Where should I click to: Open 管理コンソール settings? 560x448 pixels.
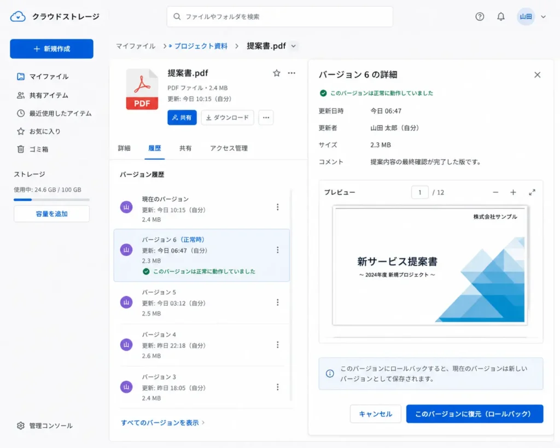click(45, 426)
